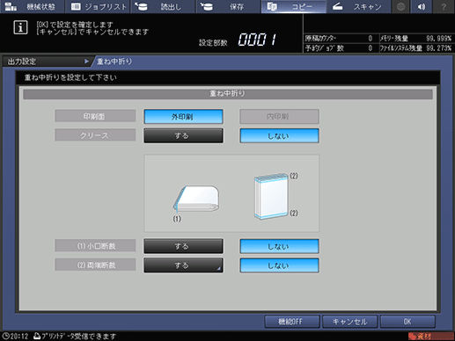Open the ジョブリスト job list tab
This screenshot has width=455, height=341.
point(98,6)
